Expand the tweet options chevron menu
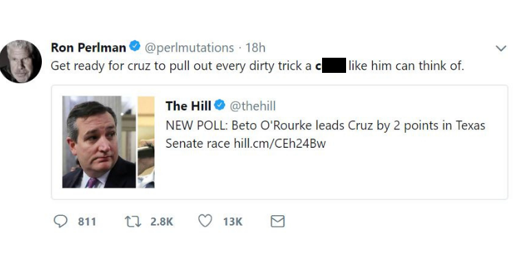The width and height of the screenshot is (515, 275). point(501,48)
